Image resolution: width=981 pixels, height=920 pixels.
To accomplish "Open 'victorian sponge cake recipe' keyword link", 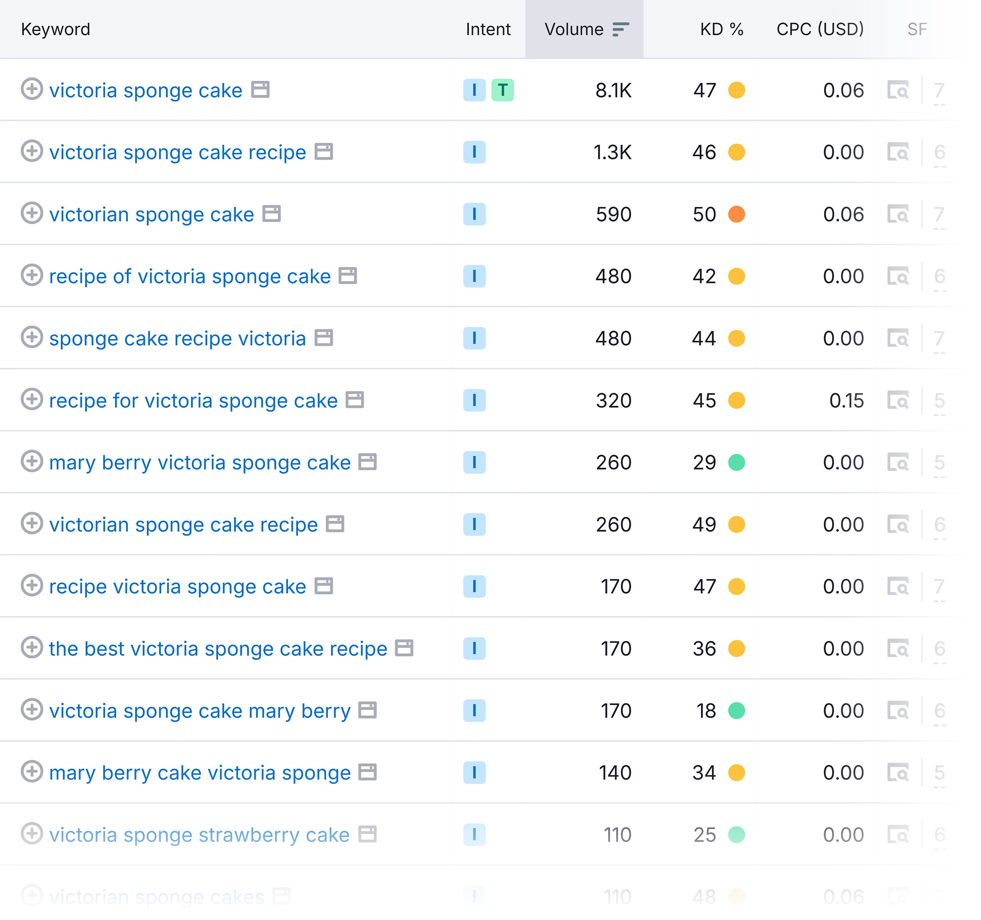I will [x=183, y=525].
